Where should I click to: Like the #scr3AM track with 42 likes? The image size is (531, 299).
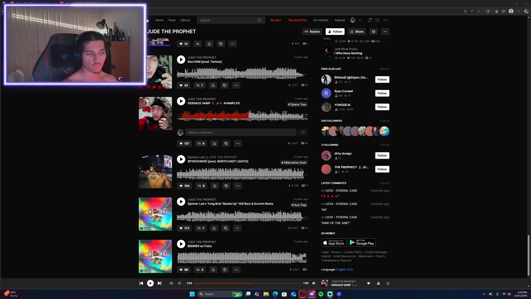183,85
